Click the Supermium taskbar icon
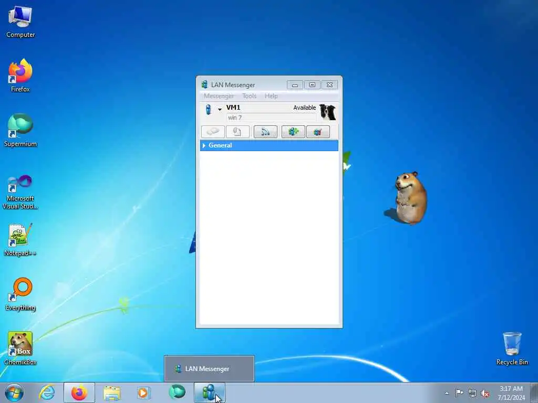 pyautogui.click(x=177, y=393)
